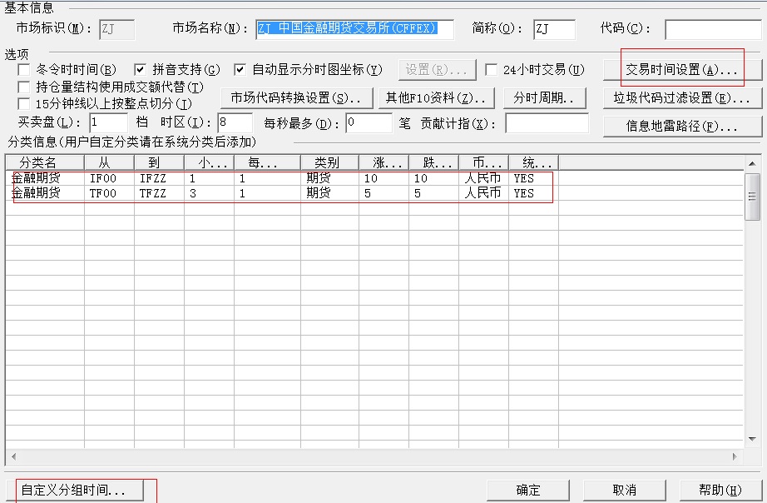Open 交易时间设置 button

pos(681,70)
